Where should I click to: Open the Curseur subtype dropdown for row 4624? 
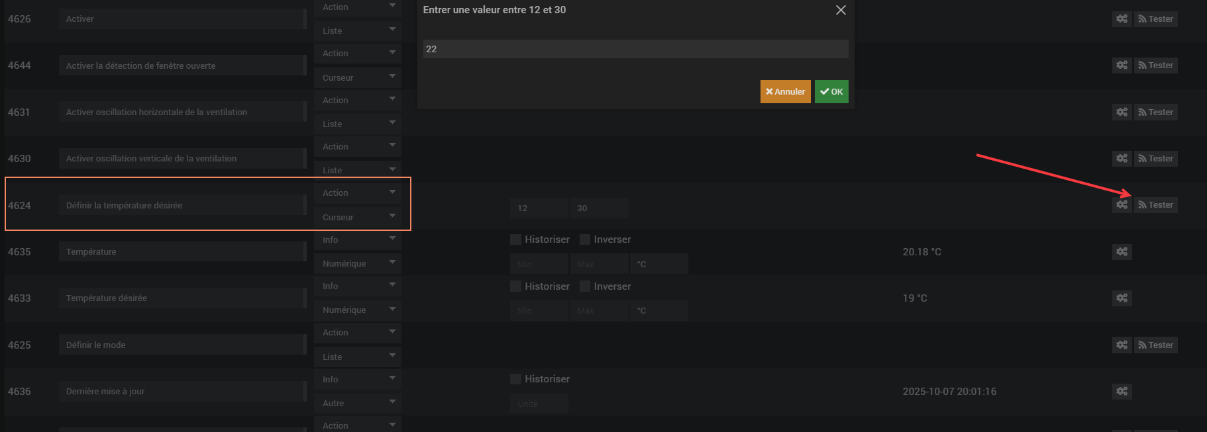(x=358, y=217)
